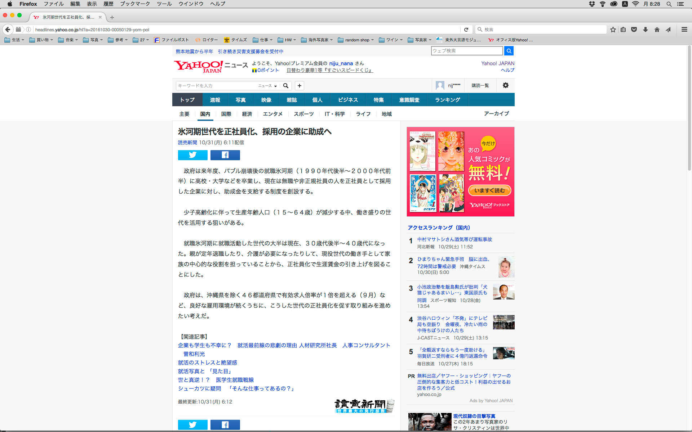
Task: Select the 国際 category tab
Action: pyautogui.click(x=226, y=114)
